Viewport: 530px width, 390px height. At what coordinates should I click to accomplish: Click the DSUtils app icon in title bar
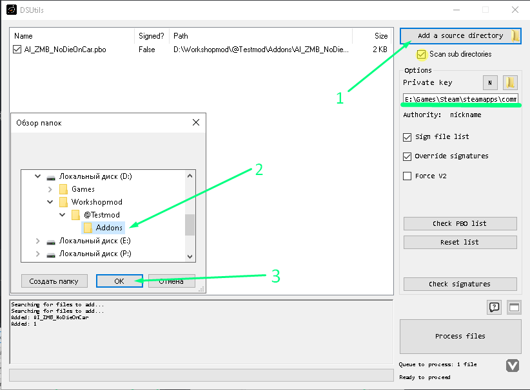pyautogui.click(x=12, y=10)
